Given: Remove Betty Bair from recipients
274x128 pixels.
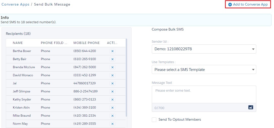Looking at the screenshot, I should point(113,59).
